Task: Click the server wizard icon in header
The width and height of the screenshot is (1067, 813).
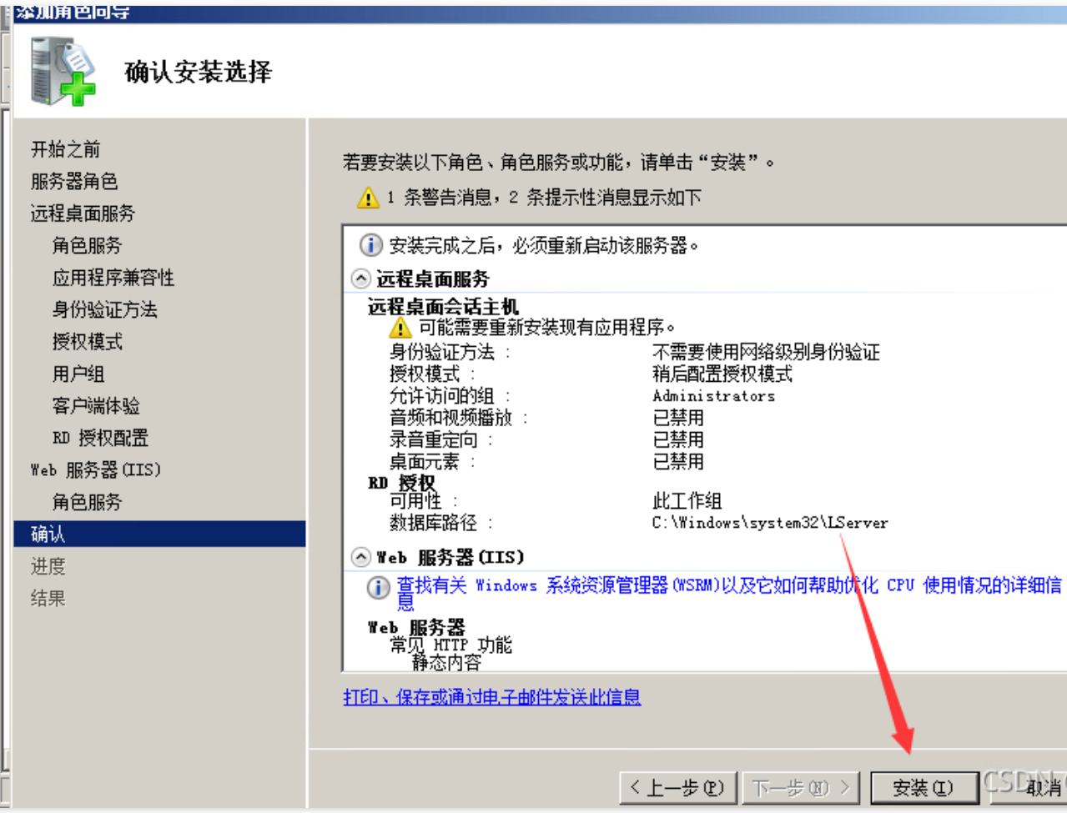Action: 63,73
